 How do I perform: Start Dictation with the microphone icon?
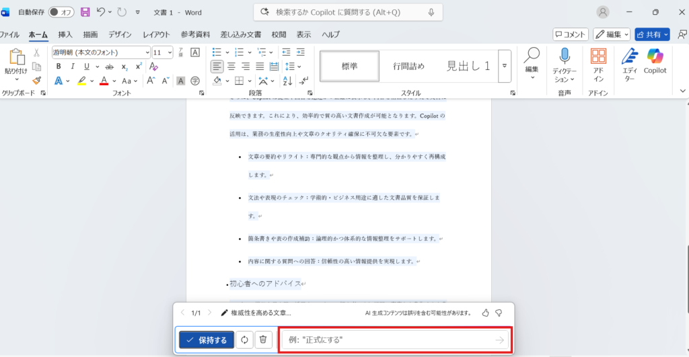click(565, 59)
